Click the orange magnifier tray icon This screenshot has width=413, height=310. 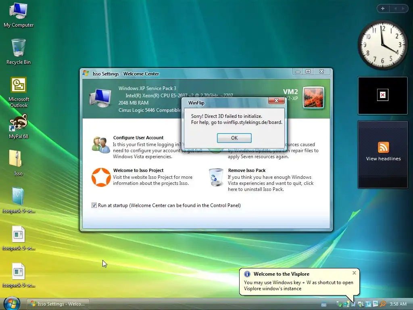(383, 304)
